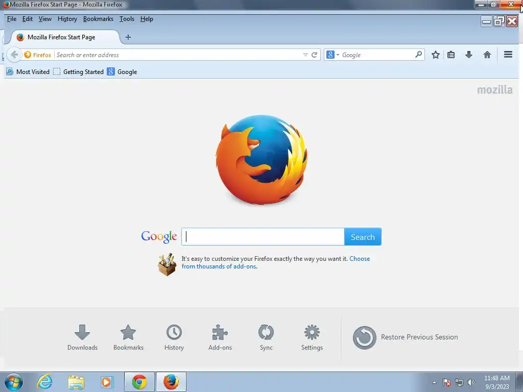Open Sync from start page shortcuts

coord(266,337)
